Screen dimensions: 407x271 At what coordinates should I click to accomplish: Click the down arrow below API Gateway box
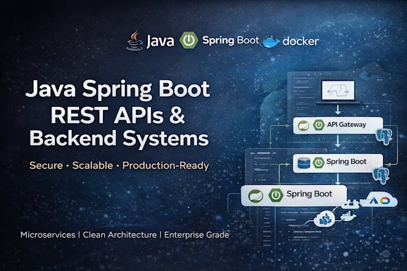pyautogui.click(x=338, y=142)
